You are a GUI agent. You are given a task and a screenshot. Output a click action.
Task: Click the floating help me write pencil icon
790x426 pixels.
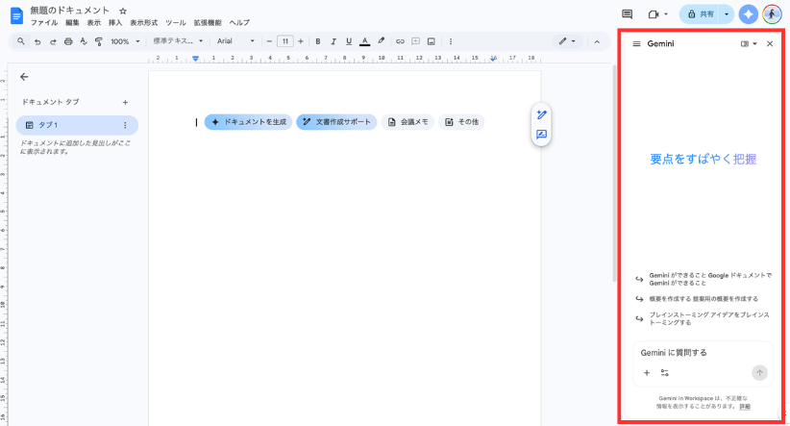pyautogui.click(x=542, y=115)
